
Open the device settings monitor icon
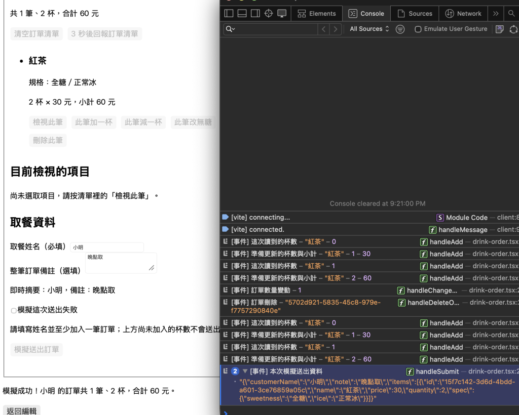click(x=282, y=14)
